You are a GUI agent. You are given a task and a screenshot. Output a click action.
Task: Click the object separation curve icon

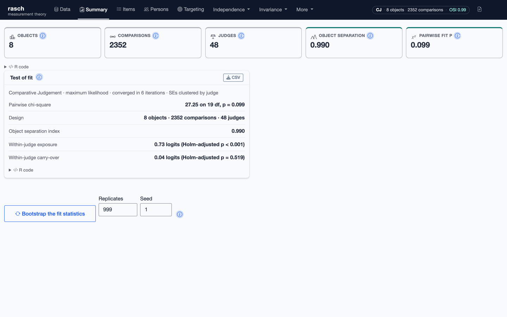(x=314, y=37)
